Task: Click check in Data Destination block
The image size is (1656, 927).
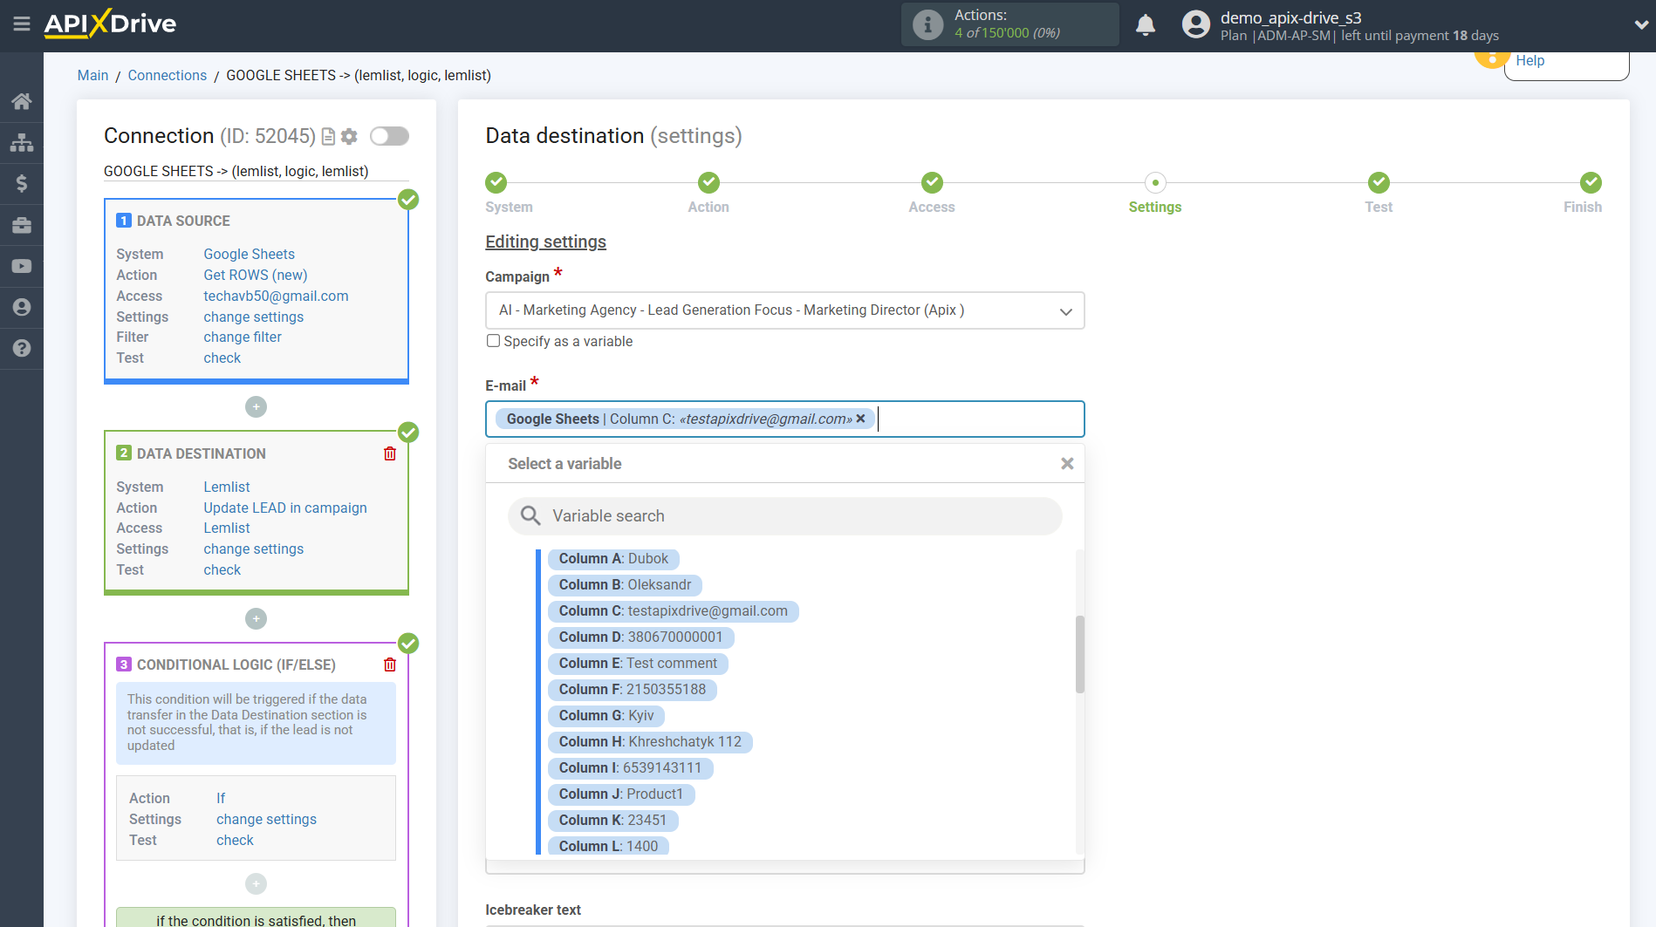Action: point(222,569)
